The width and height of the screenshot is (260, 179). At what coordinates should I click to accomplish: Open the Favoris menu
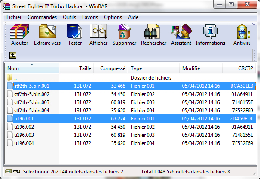pos(90,17)
